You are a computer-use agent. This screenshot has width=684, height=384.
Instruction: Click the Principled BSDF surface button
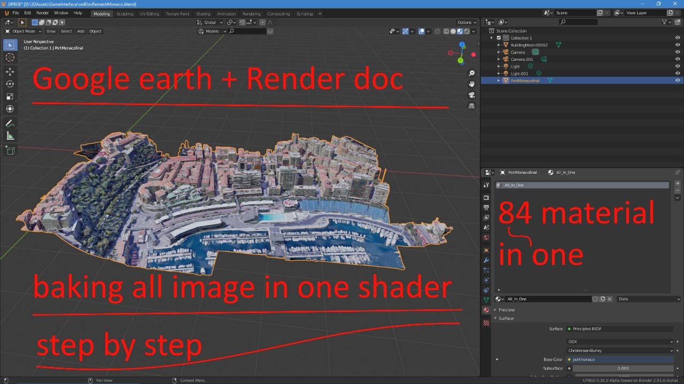point(620,329)
